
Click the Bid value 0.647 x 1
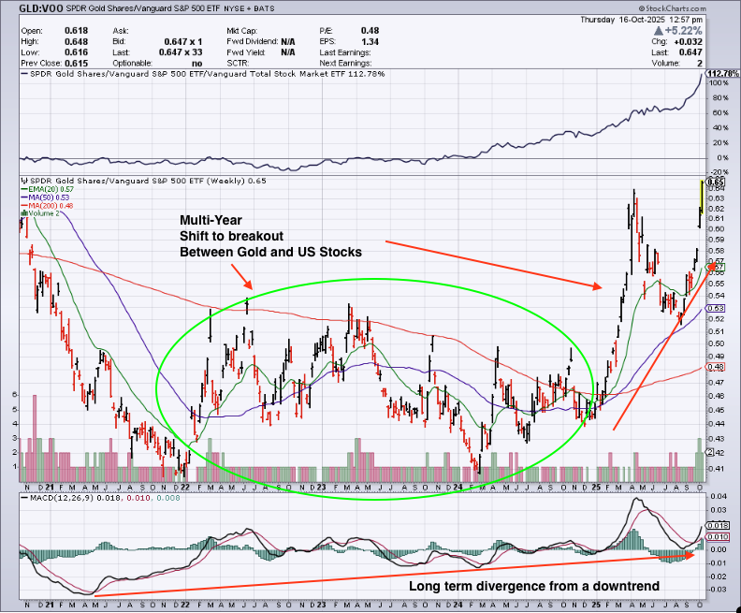tap(183, 41)
